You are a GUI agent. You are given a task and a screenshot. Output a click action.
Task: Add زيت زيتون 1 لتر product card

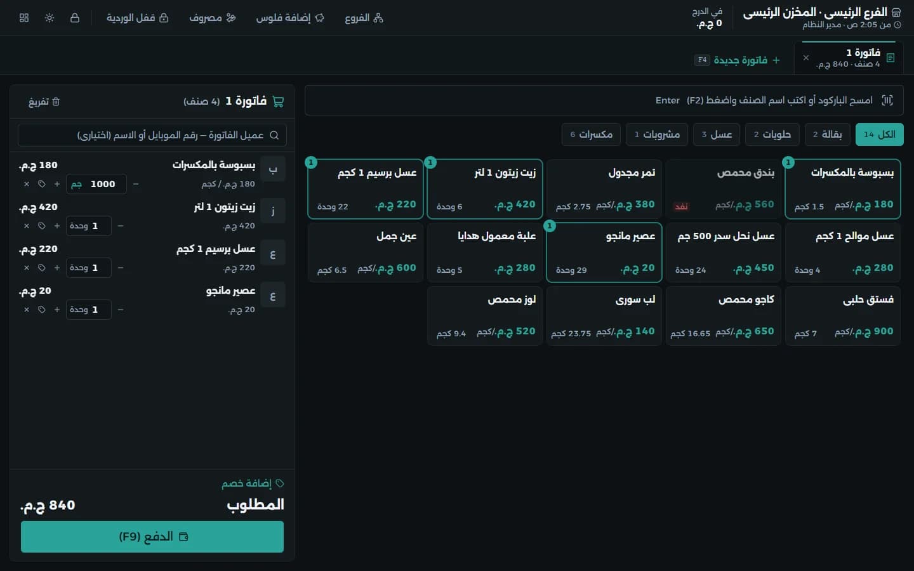click(485, 189)
